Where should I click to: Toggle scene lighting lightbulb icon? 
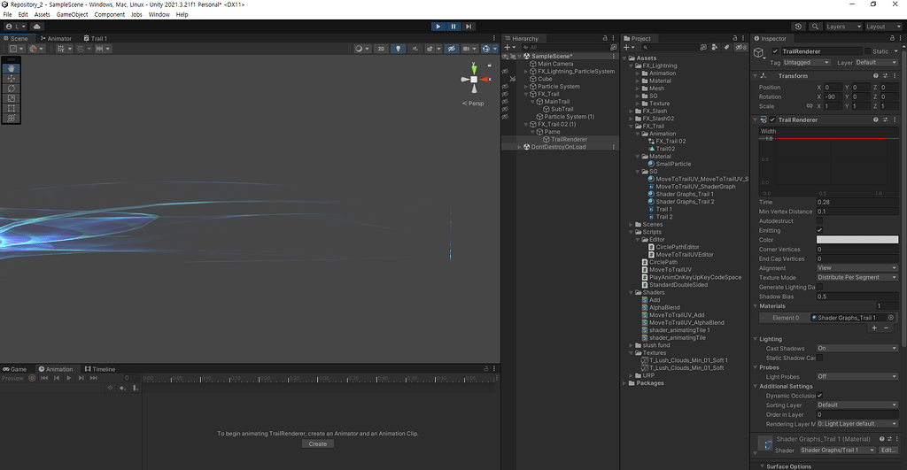coord(398,49)
